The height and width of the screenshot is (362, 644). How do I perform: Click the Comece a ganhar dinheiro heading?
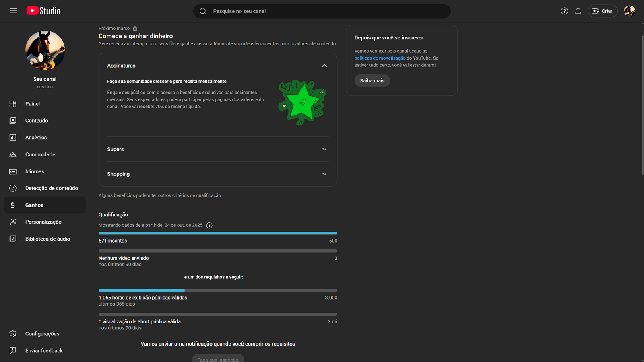tap(136, 36)
